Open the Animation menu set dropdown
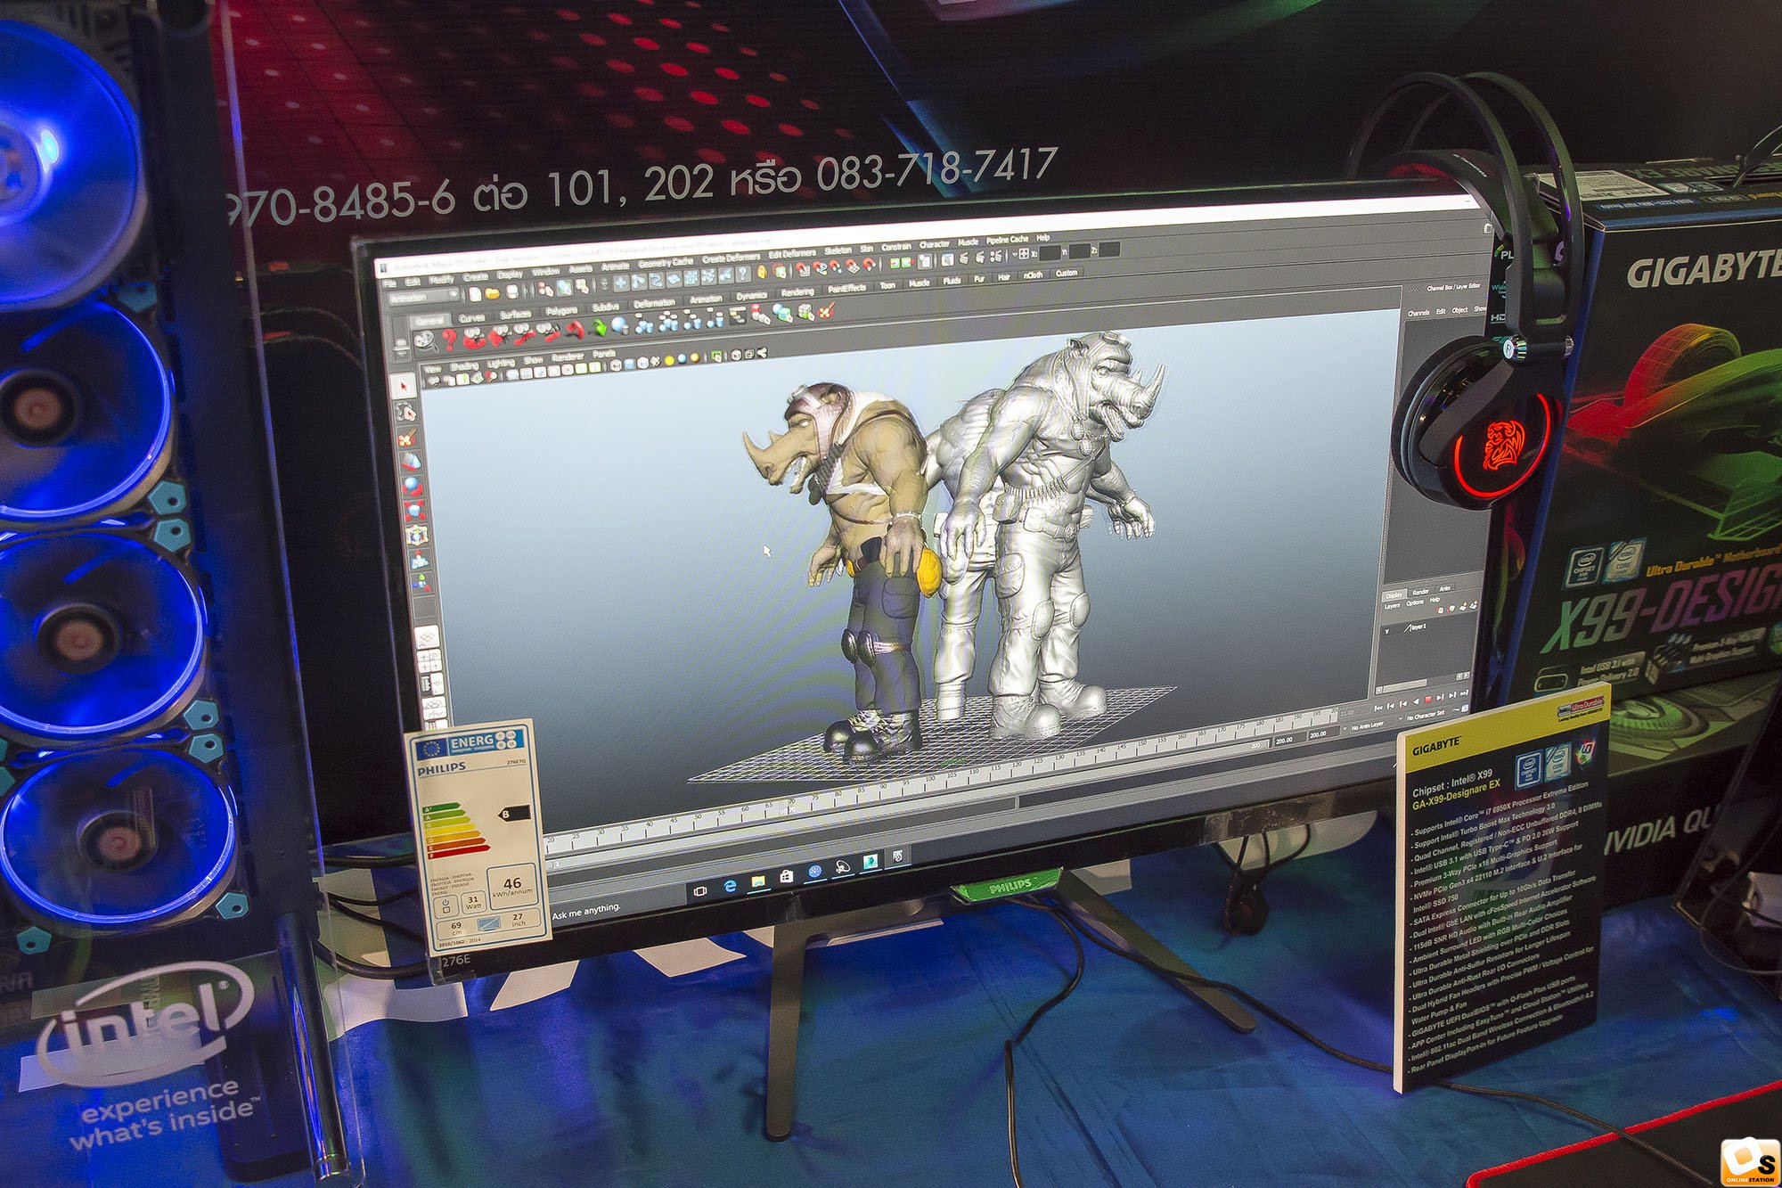 [x=424, y=297]
